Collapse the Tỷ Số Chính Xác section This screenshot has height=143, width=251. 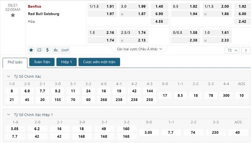9,76
